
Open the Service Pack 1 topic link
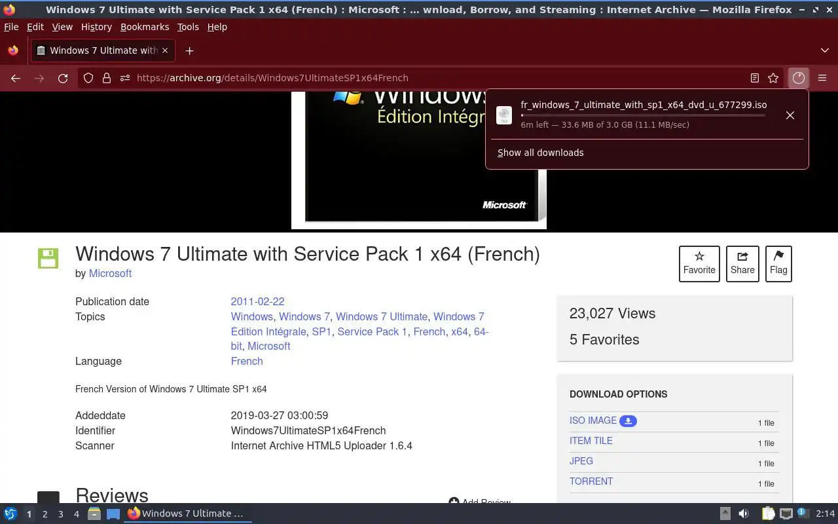(372, 331)
